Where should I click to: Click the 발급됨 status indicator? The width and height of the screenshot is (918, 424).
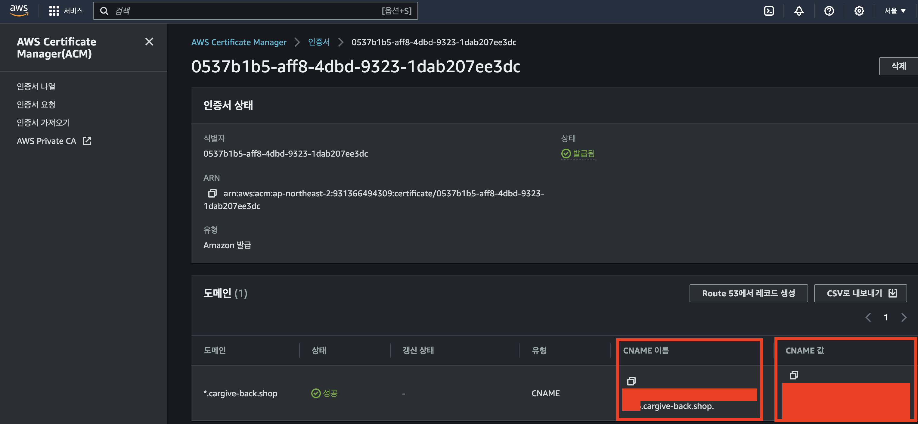pyautogui.click(x=578, y=154)
